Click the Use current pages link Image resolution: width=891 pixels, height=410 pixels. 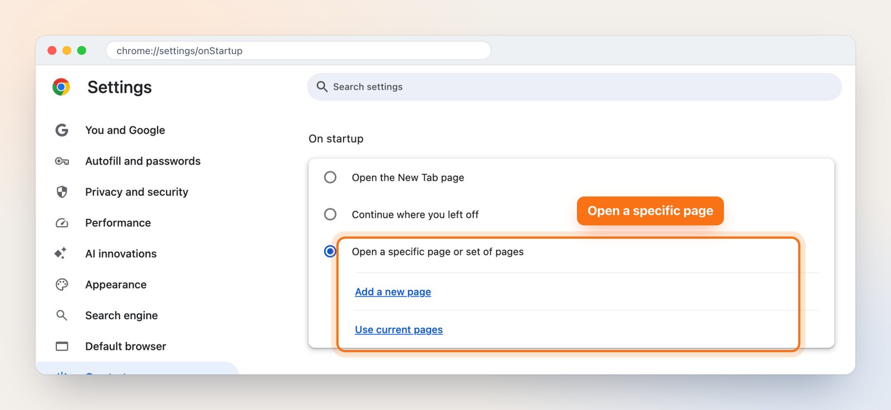click(399, 330)
